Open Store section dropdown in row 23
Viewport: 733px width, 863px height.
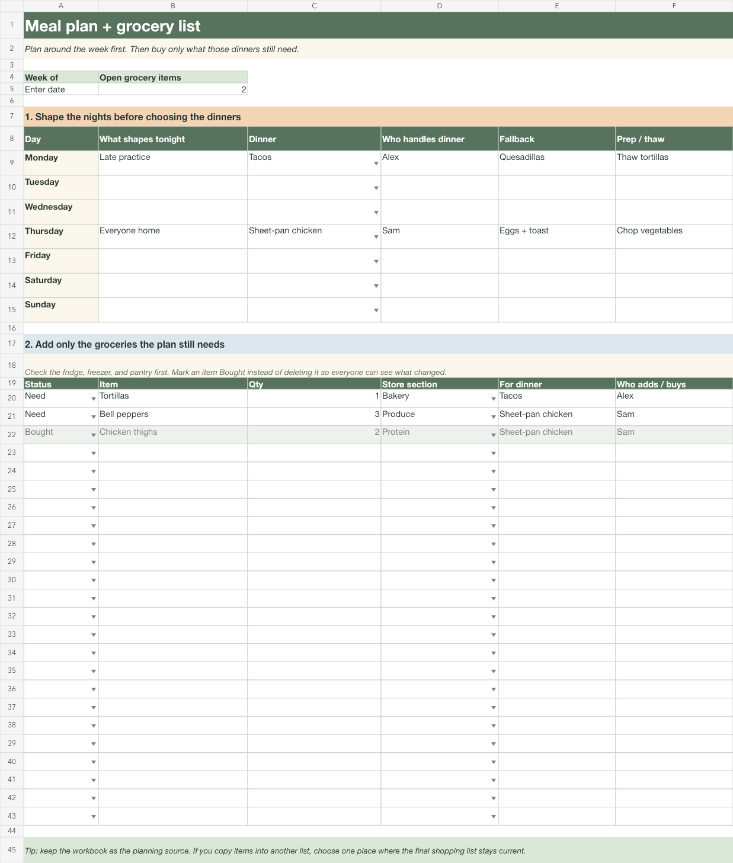tap(493, 454)
